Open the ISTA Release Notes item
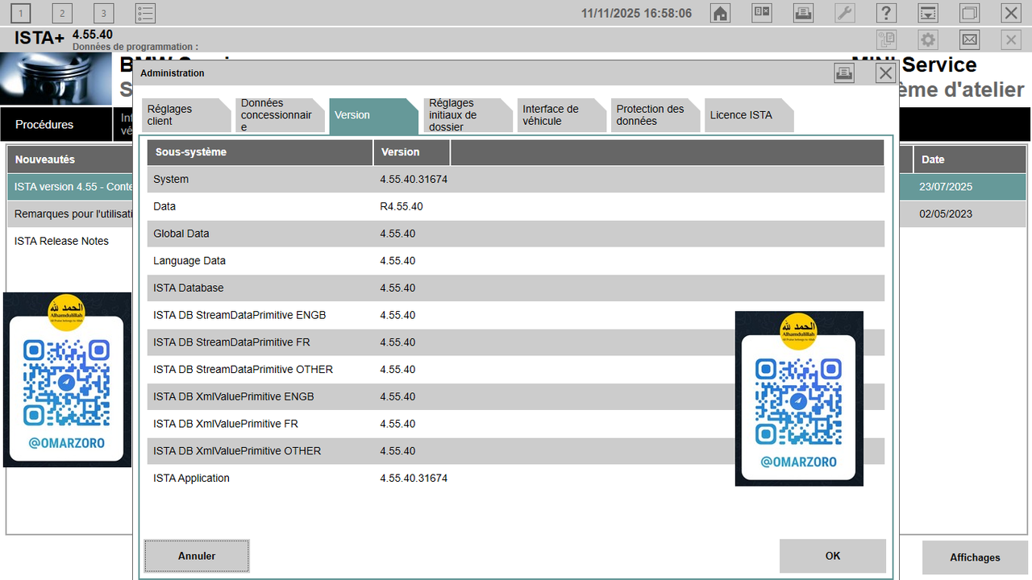Viewport: 1032px width, 580px height. pyautogui.click(x=61, y=241)
